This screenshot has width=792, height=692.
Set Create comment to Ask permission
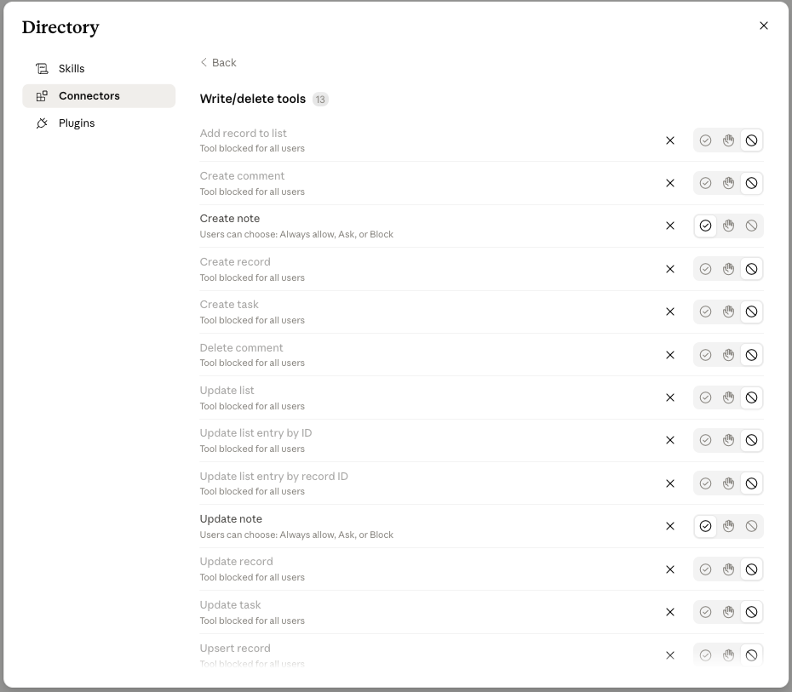click(x=728, y=183)
